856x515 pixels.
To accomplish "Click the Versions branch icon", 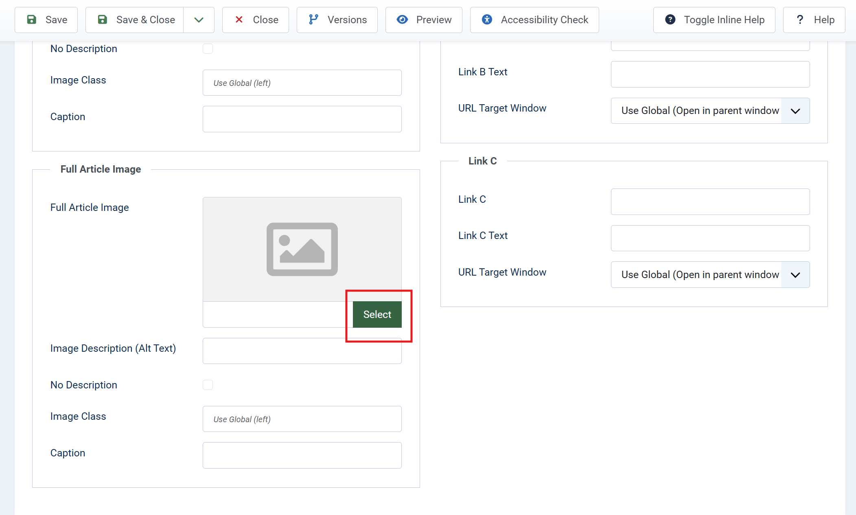I will click(313, 20).
